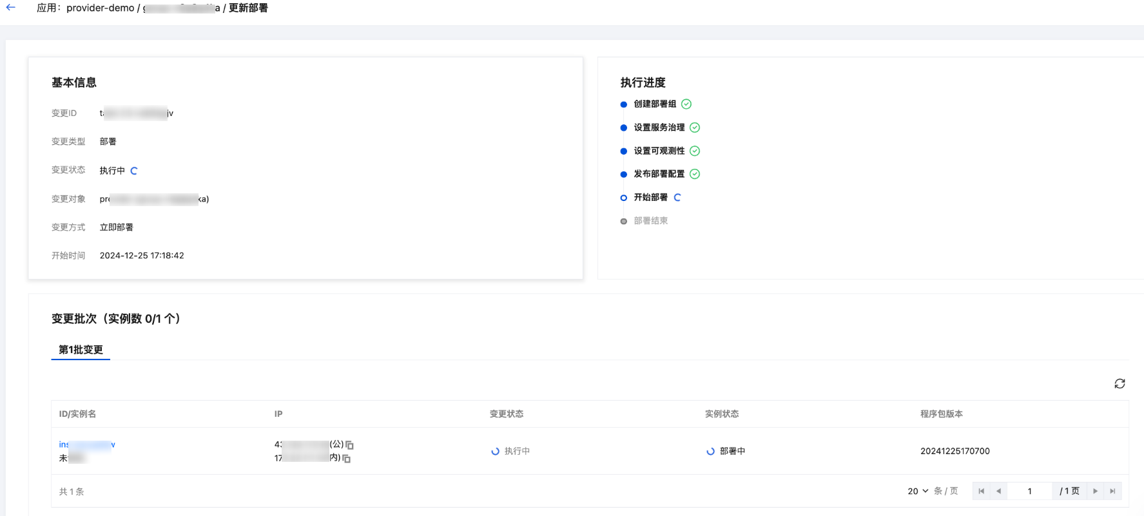Screen dimensions: 1144x516
Task: Click green check next to 设置可观测性
Action: (x=695, y=151)
